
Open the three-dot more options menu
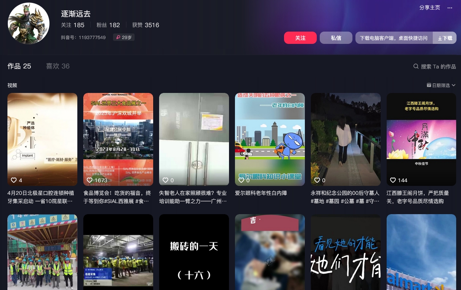pos(450,8)
